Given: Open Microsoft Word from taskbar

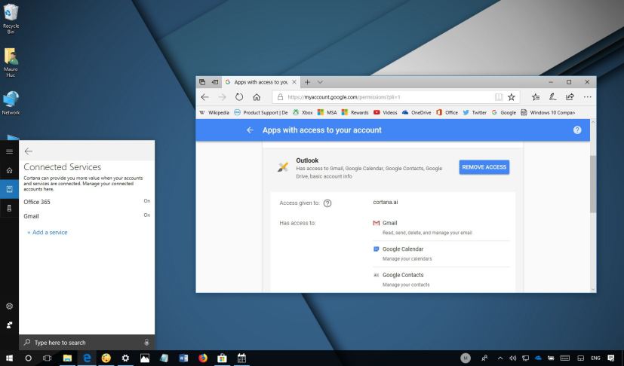Looking at the screenshot, I should click(x=183, y=358).
